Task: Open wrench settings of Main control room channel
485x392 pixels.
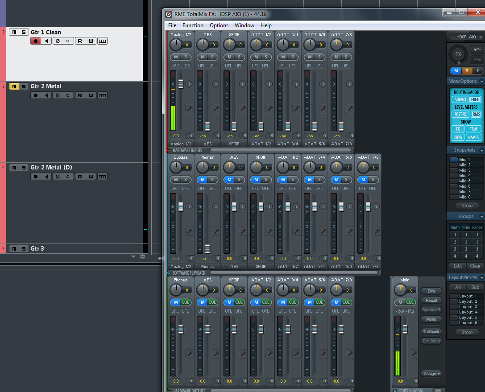Action: click(414, 353)
